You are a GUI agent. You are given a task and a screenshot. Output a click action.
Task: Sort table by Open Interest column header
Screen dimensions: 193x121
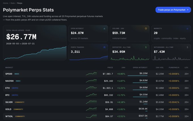(x=140, y=67)
